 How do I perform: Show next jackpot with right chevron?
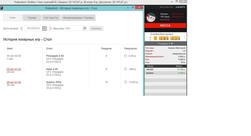coord(184,37)
